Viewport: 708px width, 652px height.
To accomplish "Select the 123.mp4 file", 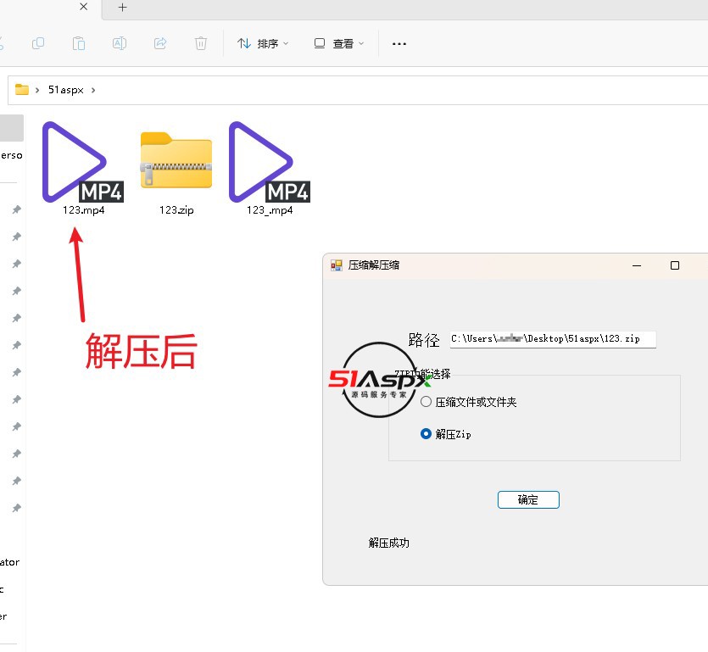I will [83, 168].
